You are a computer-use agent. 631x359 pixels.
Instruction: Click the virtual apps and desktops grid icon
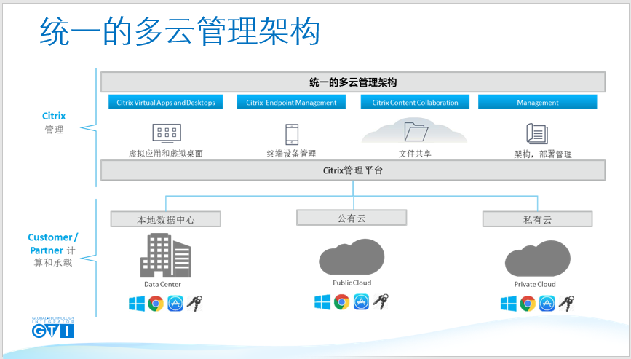[x=166, y=133]
